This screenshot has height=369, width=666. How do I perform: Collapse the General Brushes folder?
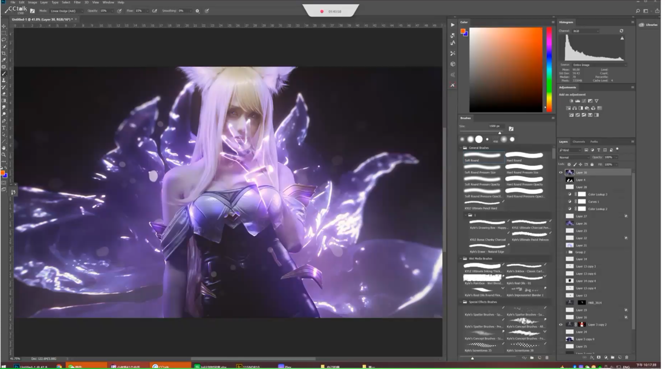point(461,148)
